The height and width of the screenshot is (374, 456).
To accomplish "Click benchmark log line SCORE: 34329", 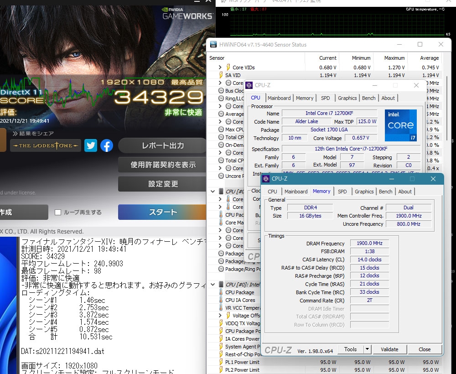I will click(x=43, y=256).
